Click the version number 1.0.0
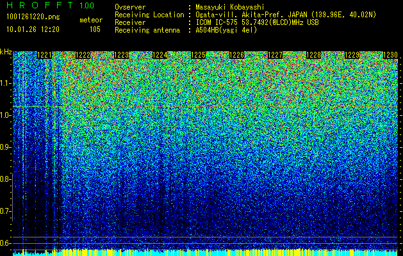 click(87, 6)
